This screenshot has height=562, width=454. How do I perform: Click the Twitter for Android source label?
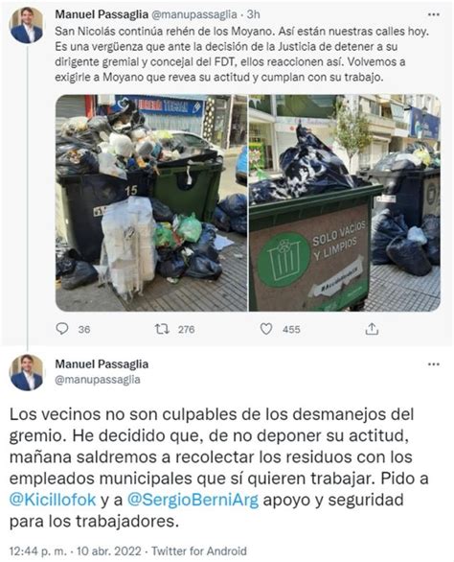199,550
